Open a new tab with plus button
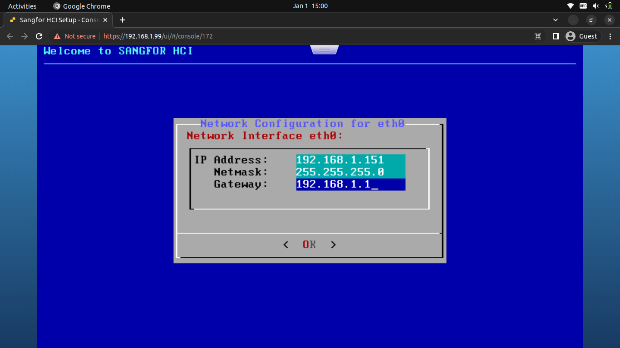Viewport: 620px width, 348px height. (x=122, y=20)
